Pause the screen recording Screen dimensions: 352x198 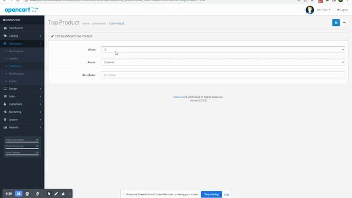tap(19, 194)
